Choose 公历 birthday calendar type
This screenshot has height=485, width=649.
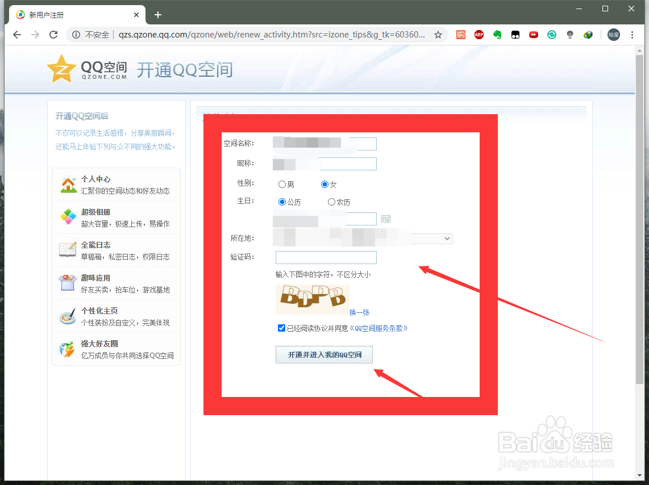pos(282,202)
